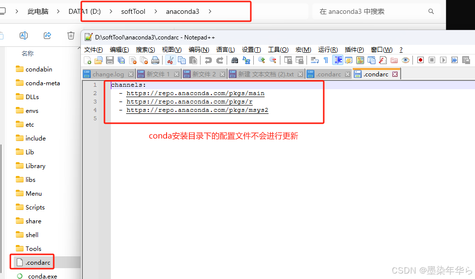Click the DATA1 (D:) breadcrumb in Explorer
The height and width of the screenshot is (279, 475).
coord(85,11)
